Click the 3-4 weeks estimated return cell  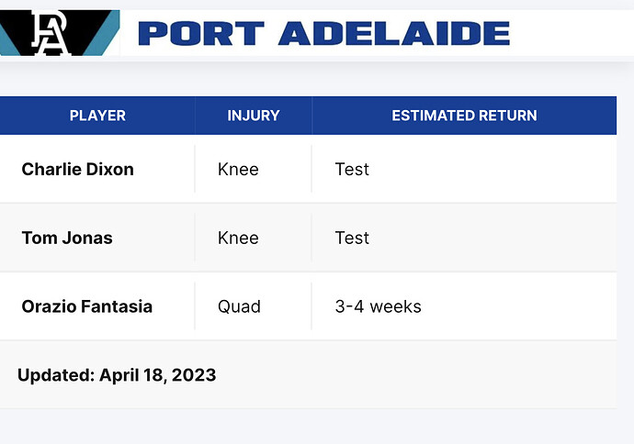(x=378, y=306)
